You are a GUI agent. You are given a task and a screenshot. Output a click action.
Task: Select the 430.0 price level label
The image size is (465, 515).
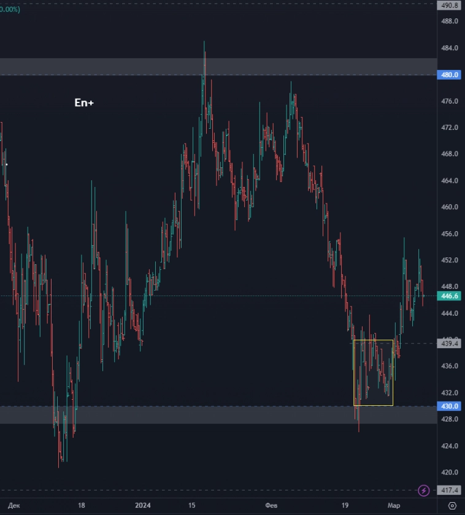[450, 406]
